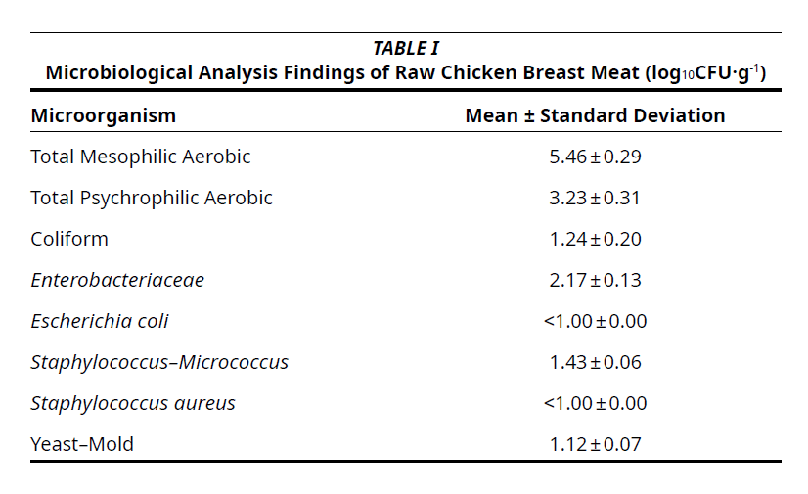Click the 1.24±0.20 value cell
This screenshot has height=494, width=808.
(x=595, y=239)
